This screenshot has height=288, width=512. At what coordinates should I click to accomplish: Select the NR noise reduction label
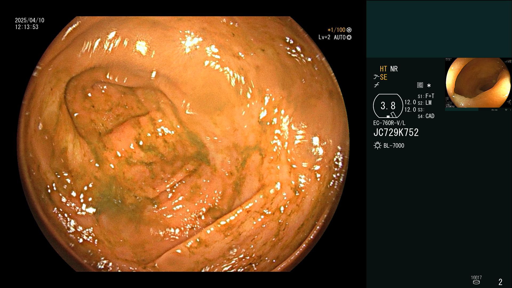(x=394, y=69)
